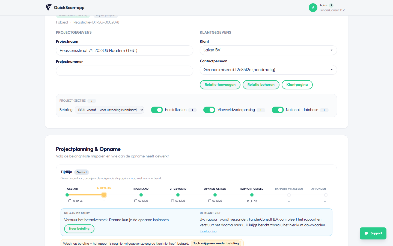
Task: Click Toch vrijgeven zonder betaling
Action: coord(216,243)
